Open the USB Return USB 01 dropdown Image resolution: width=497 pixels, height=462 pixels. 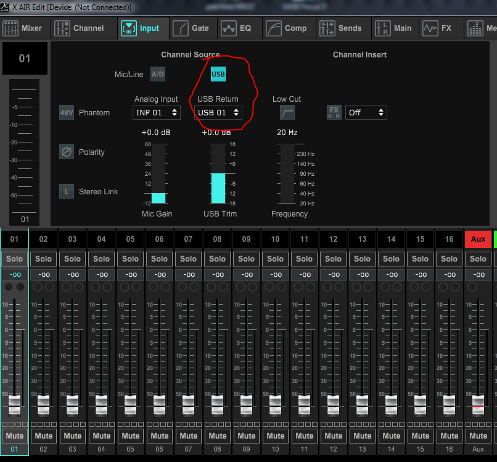click(x=218, y=112)
